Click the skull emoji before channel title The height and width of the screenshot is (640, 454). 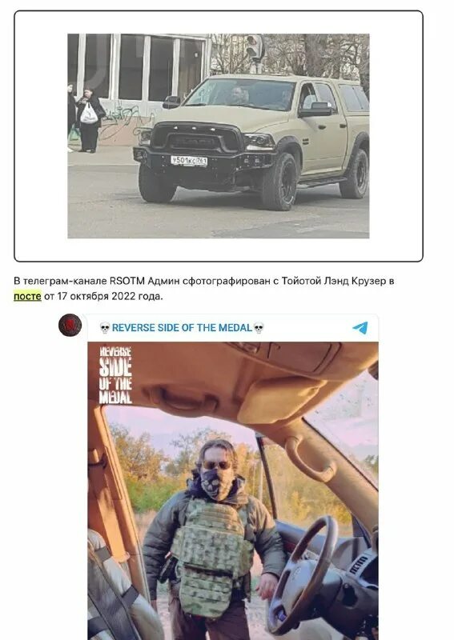105,328
